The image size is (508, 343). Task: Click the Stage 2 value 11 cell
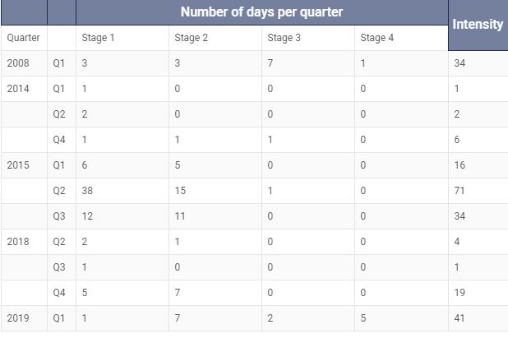pyautogui.click(x=215, y=216)
